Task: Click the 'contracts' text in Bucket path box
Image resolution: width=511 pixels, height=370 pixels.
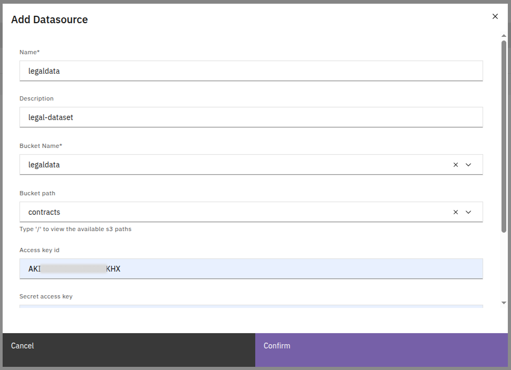Action: 44,212
